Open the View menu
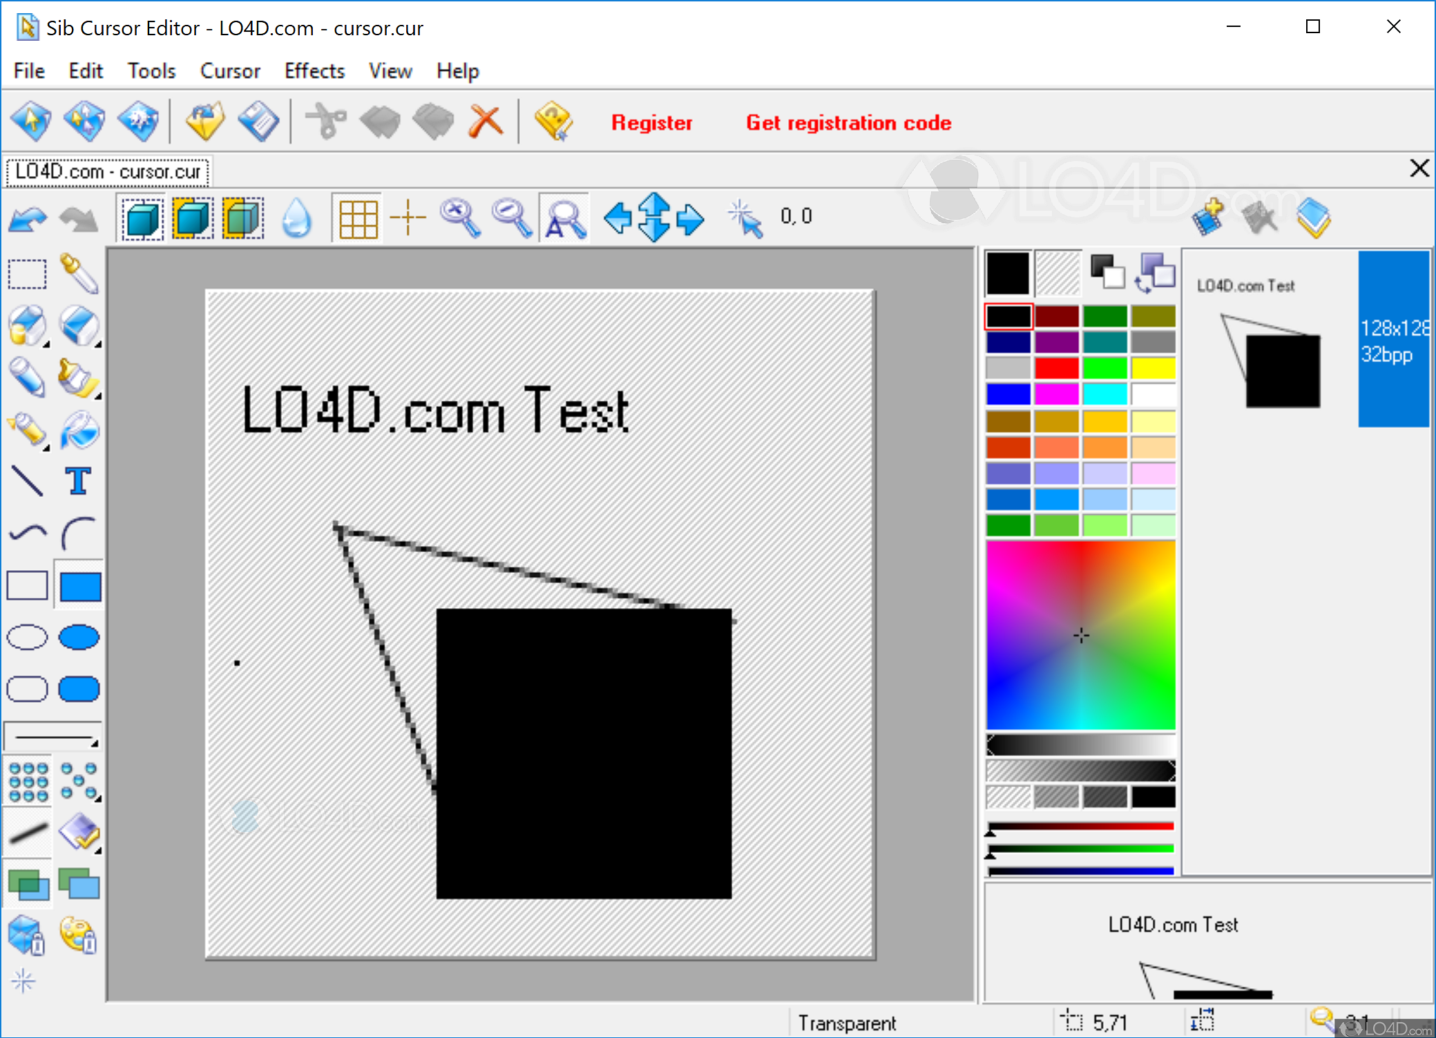 [390, 71]
